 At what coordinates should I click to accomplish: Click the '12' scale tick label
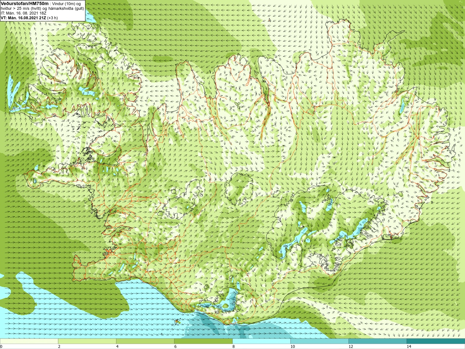(x=351, y=346)
